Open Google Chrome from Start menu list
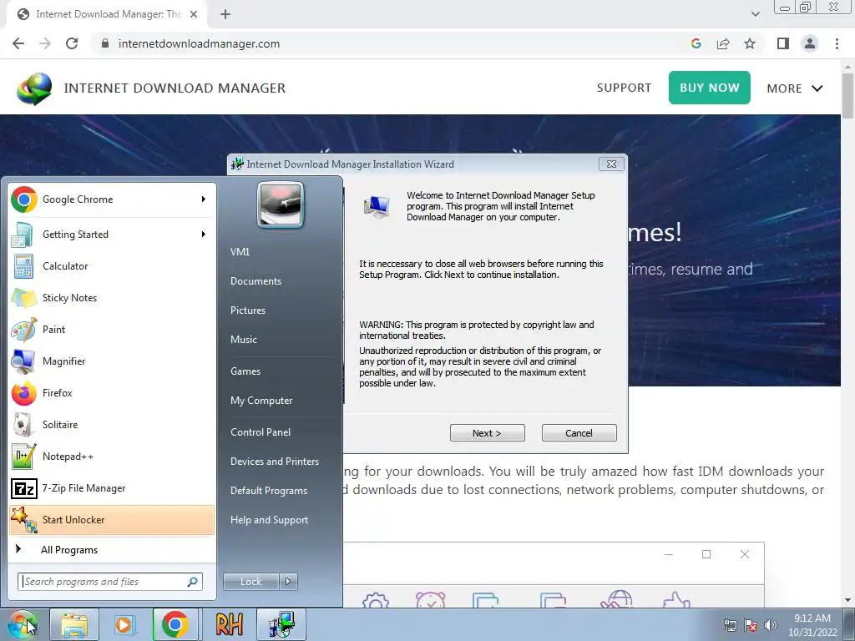The height and width of the screenshot is (641, 855). tap(112, 199)
